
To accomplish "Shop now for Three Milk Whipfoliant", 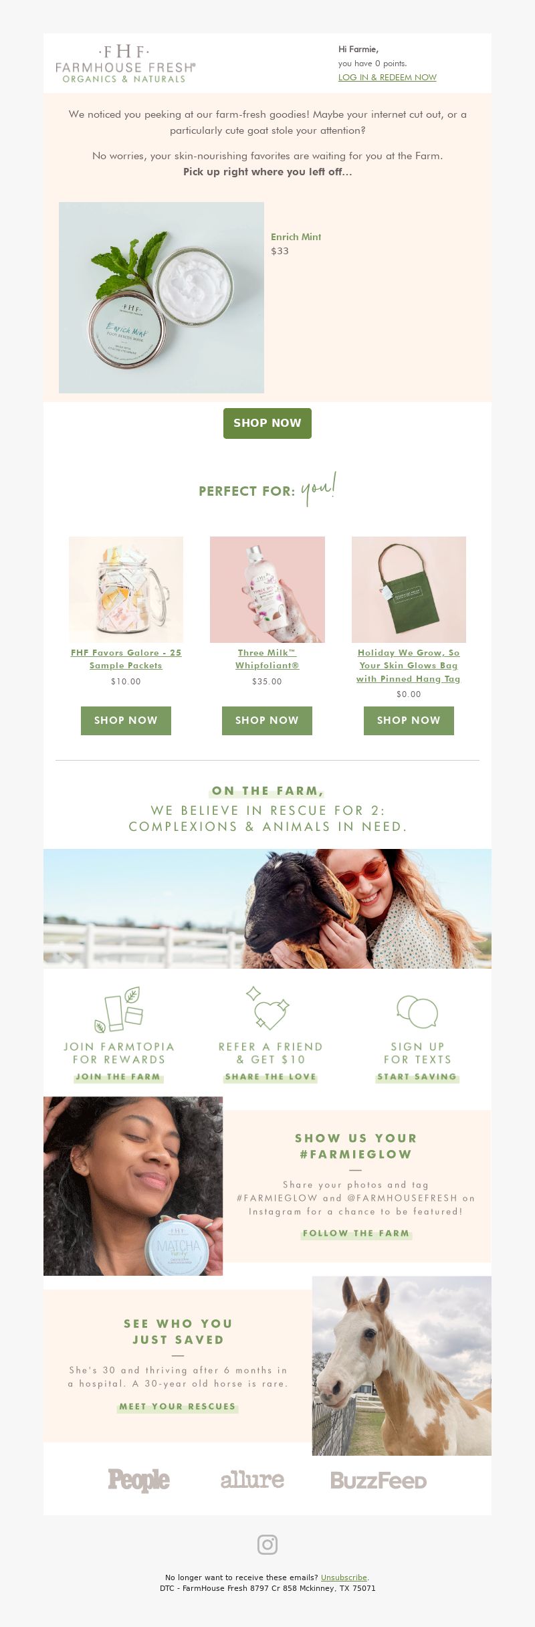I will [267, 721].
